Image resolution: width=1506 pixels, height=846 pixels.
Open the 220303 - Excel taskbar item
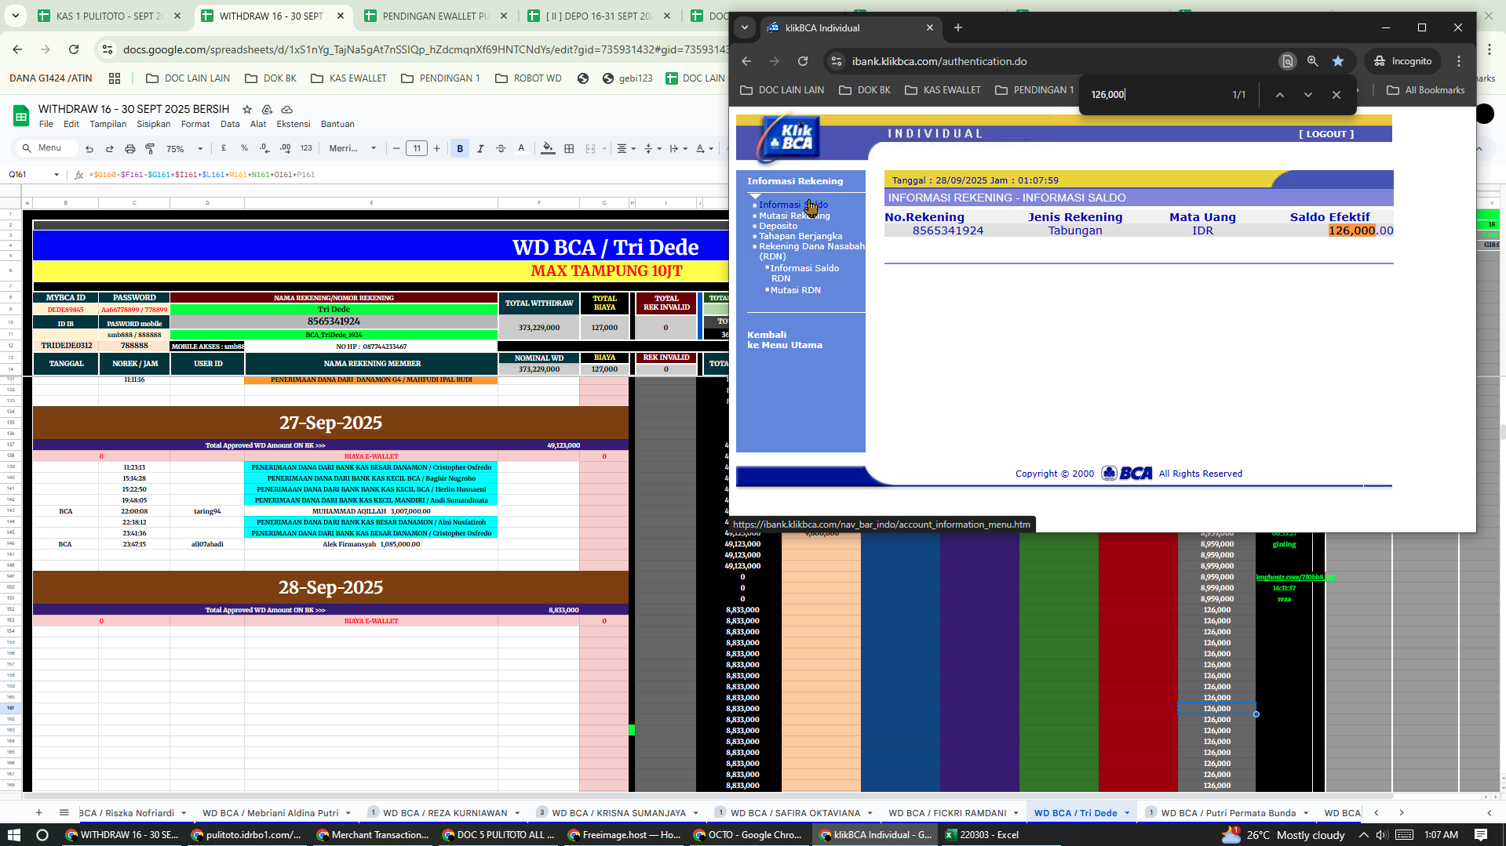tap(981, 834)
